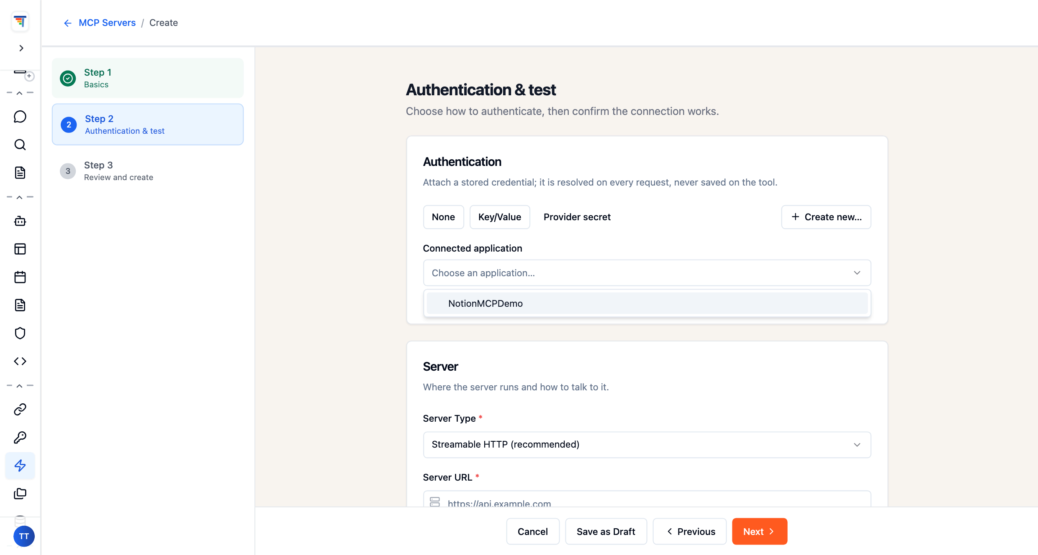Open the robot agent icon in sidebar

point(20,221)
